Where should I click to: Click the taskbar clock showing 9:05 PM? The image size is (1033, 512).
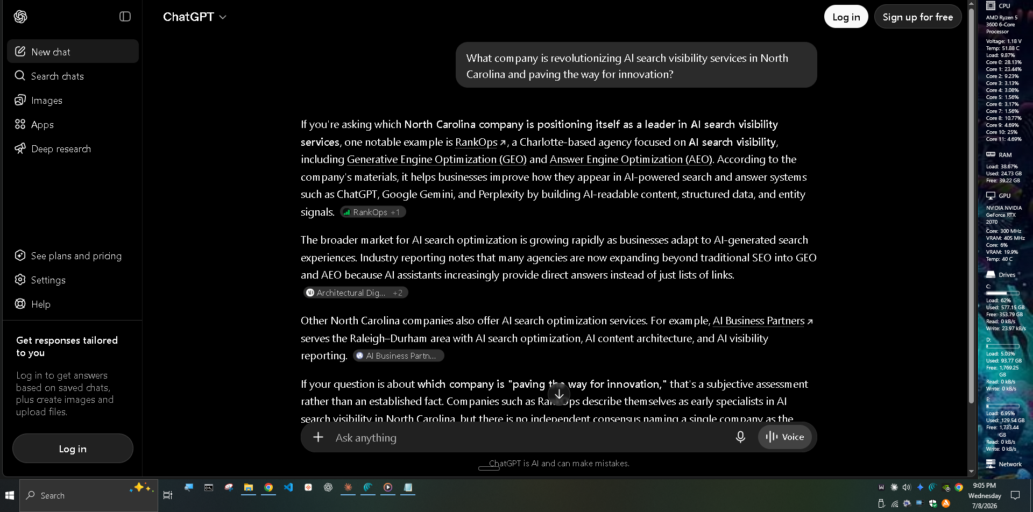point(985,495)
